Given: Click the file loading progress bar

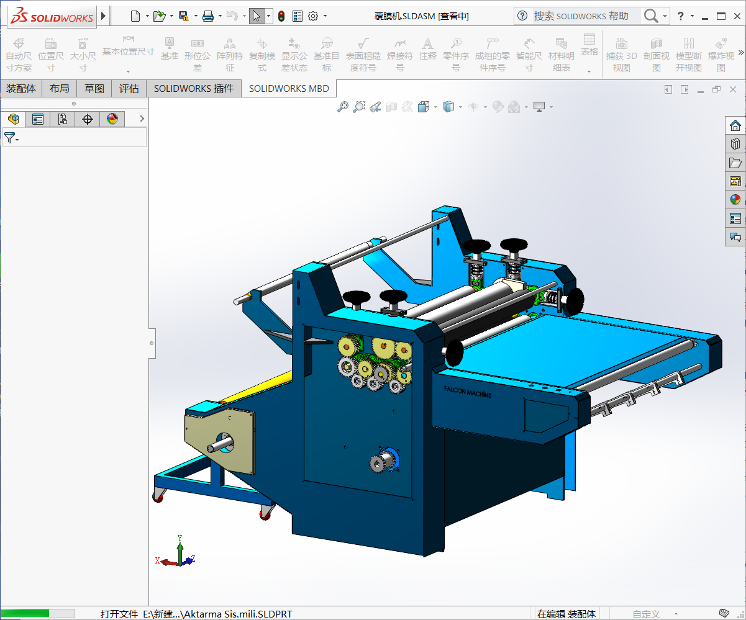Looking at the screenshot, I should [39, 613].
